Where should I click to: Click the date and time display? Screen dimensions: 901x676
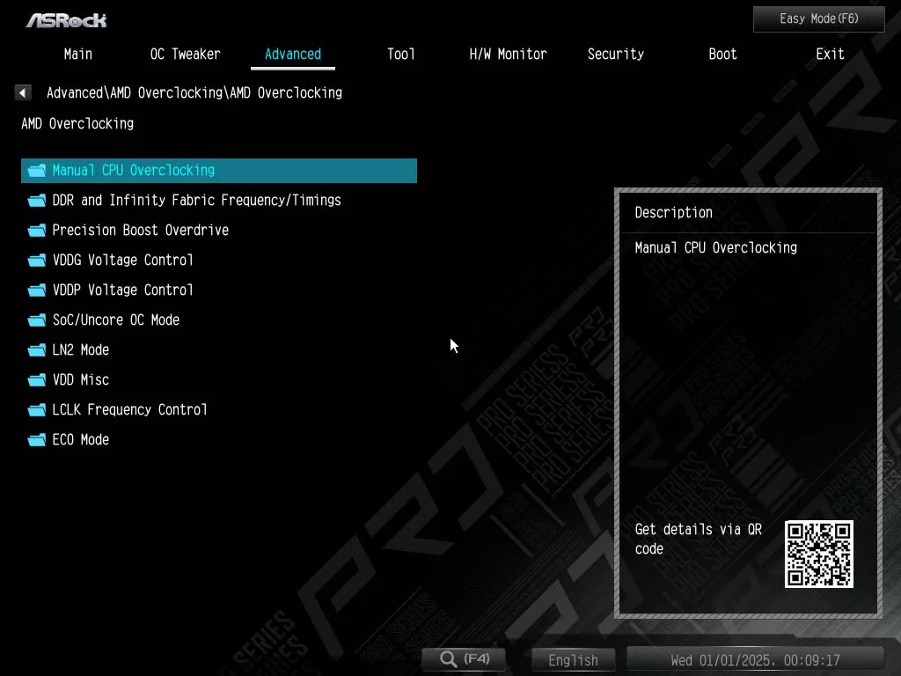coord(755,660)
